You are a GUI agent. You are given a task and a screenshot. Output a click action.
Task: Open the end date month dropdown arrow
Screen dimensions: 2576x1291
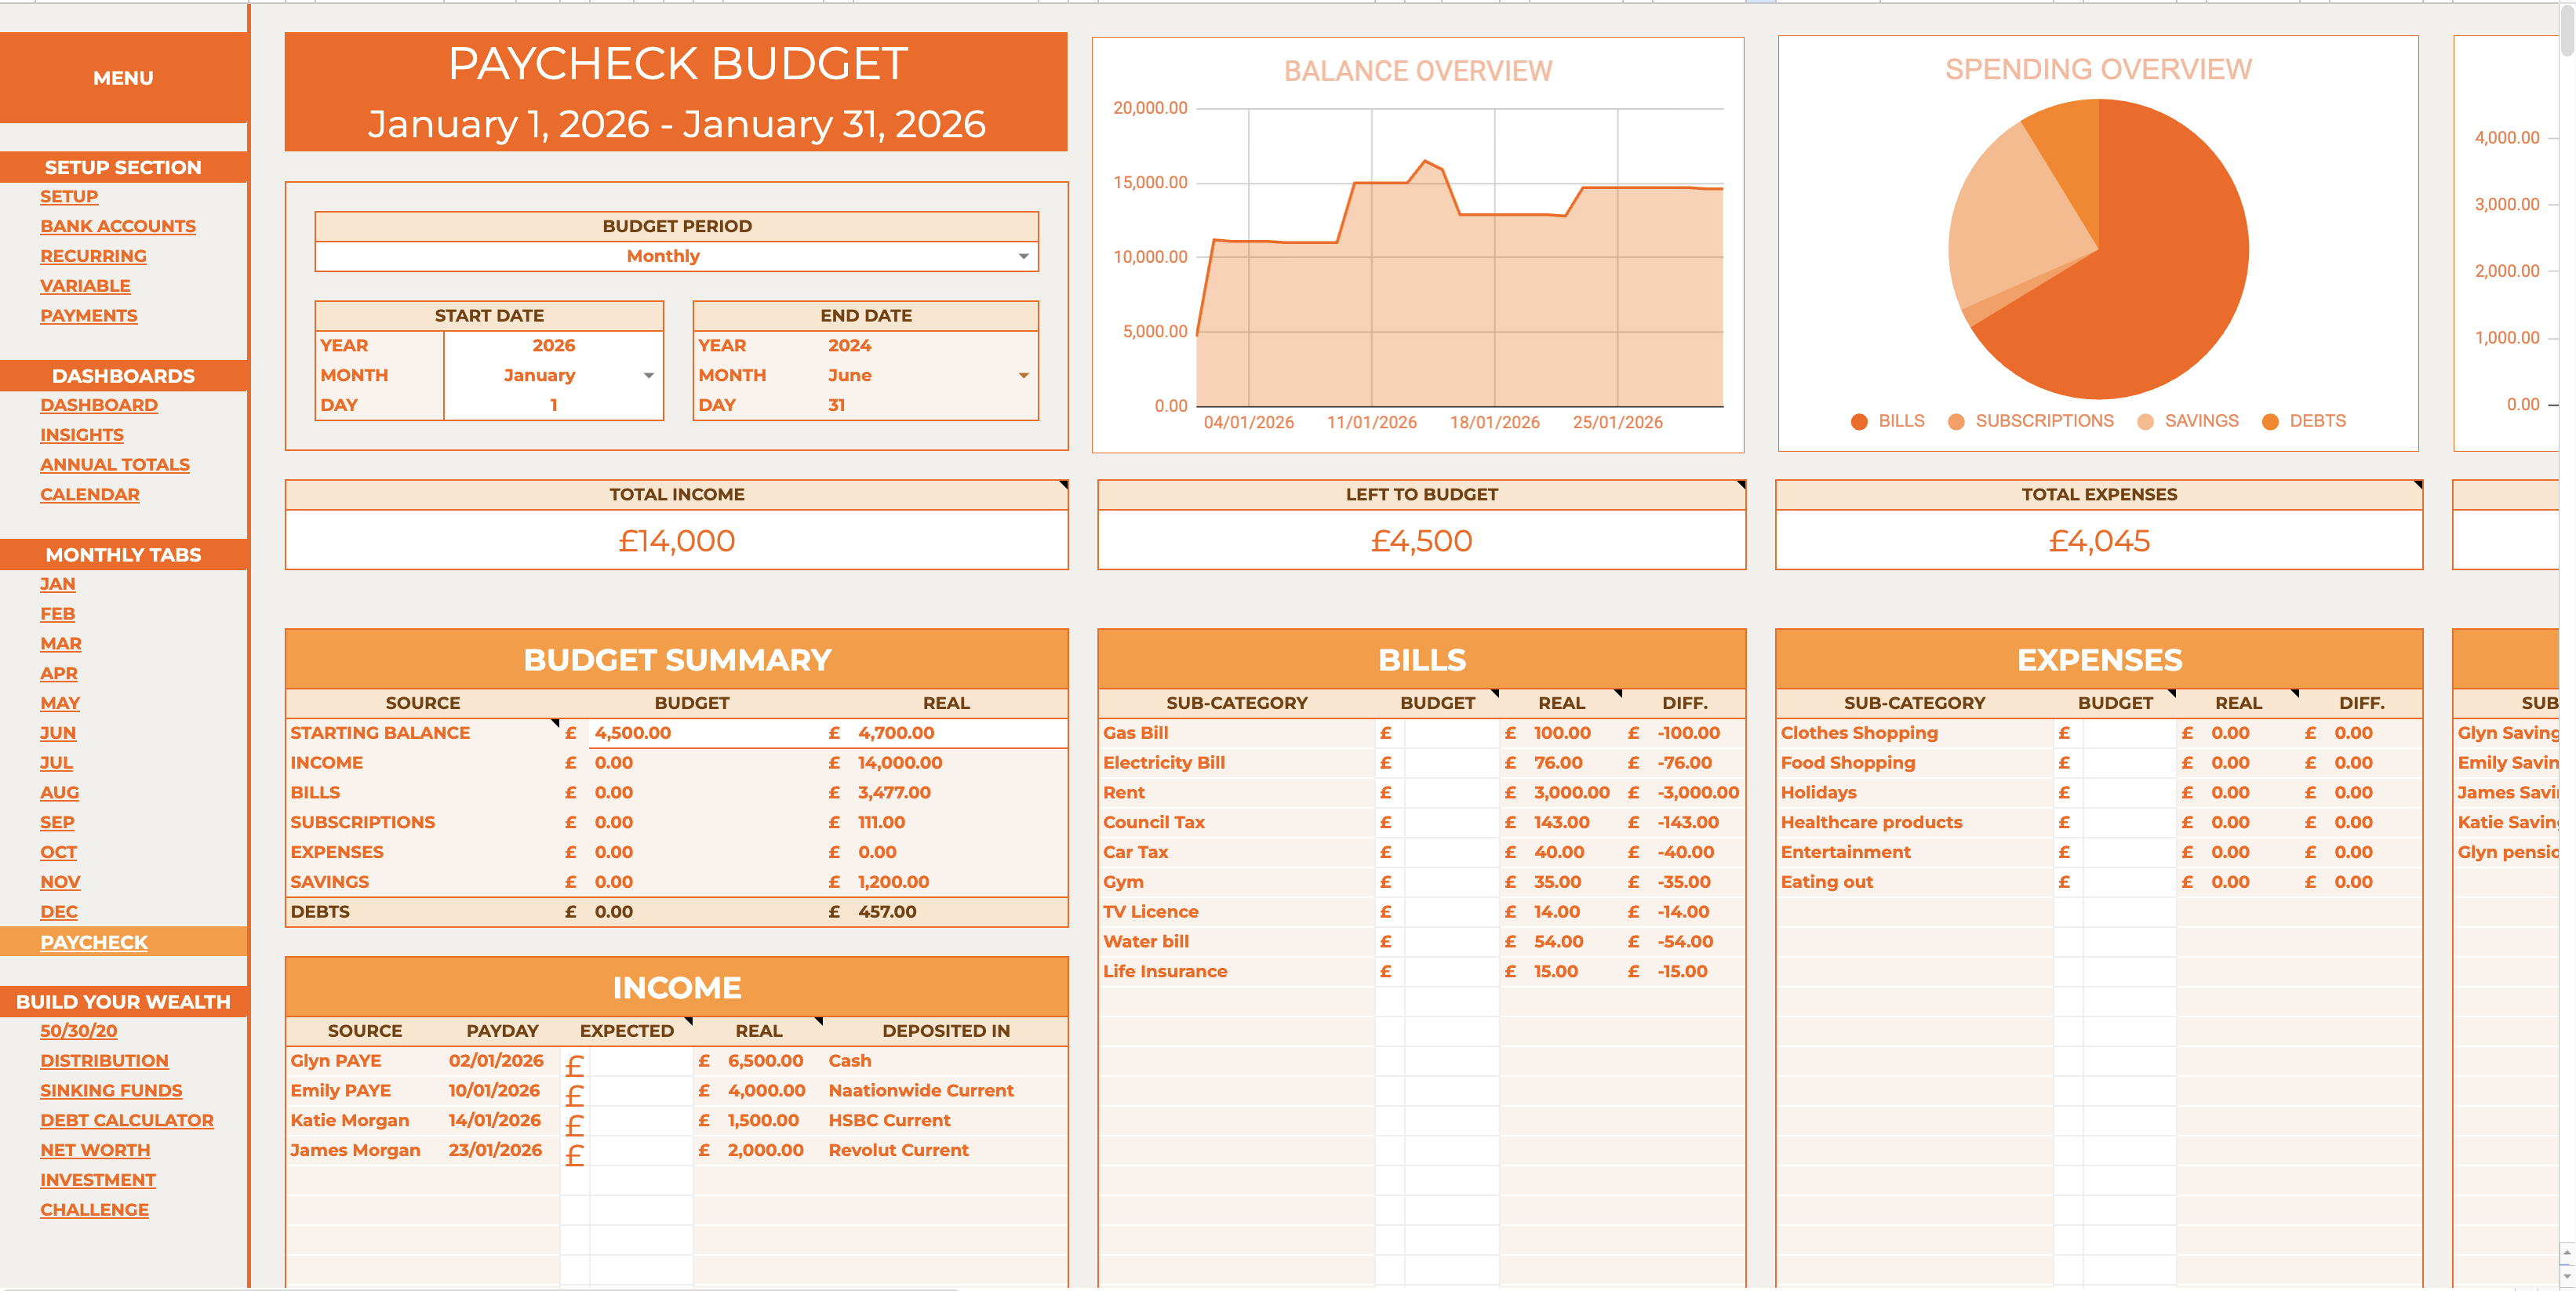pyautogui.click(x=1023, y=376)
